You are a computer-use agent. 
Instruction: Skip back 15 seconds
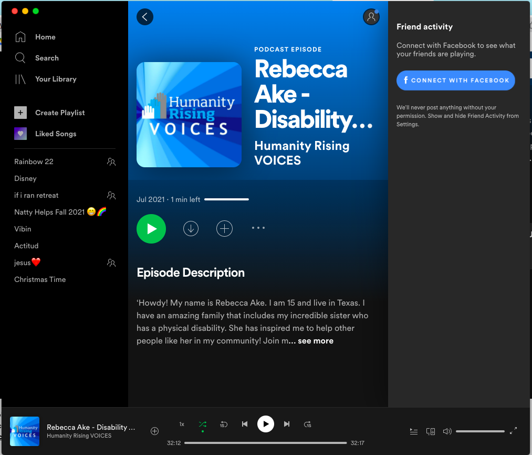pos(224,424)
